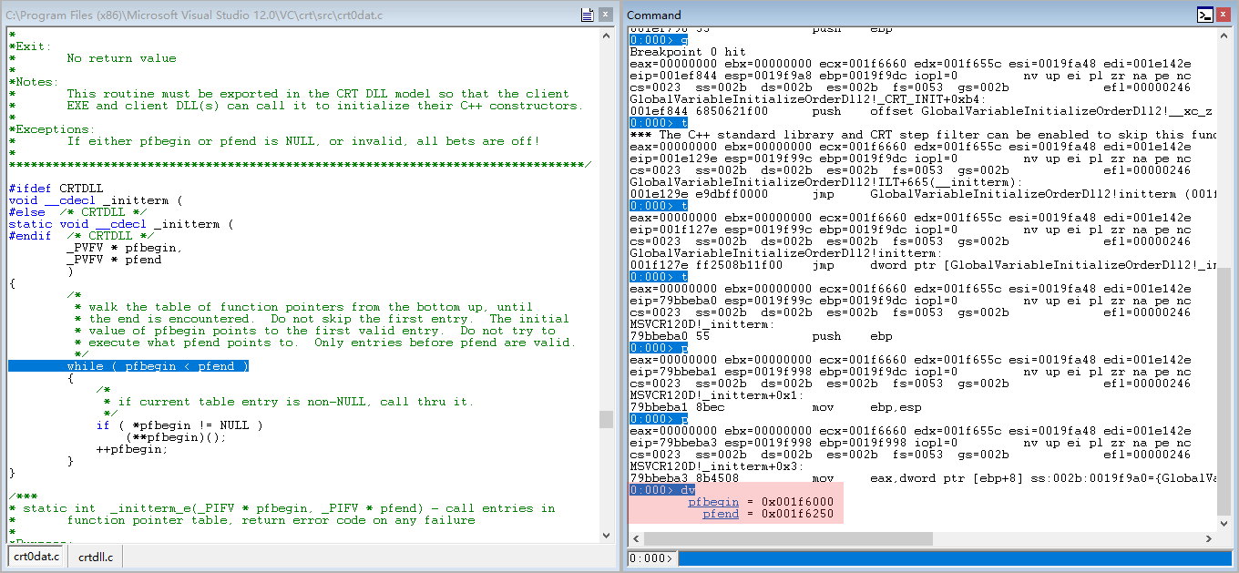Click 'GlobalVariableInitializeOrderDll2!_CRT_INIT+0xb4:' line
Viewport: 1239px width, 573px height.
click(808, 99)
